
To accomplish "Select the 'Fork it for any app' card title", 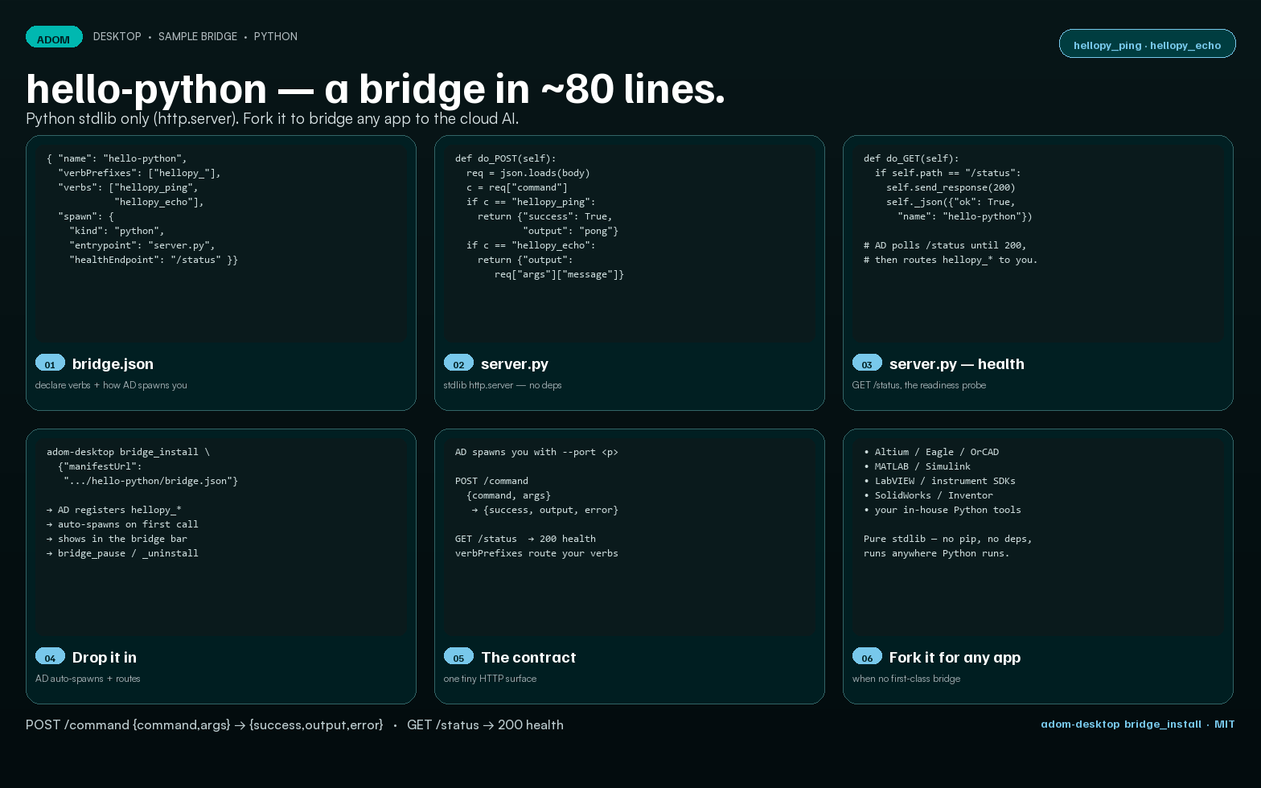I will click(x=955, y=658).
